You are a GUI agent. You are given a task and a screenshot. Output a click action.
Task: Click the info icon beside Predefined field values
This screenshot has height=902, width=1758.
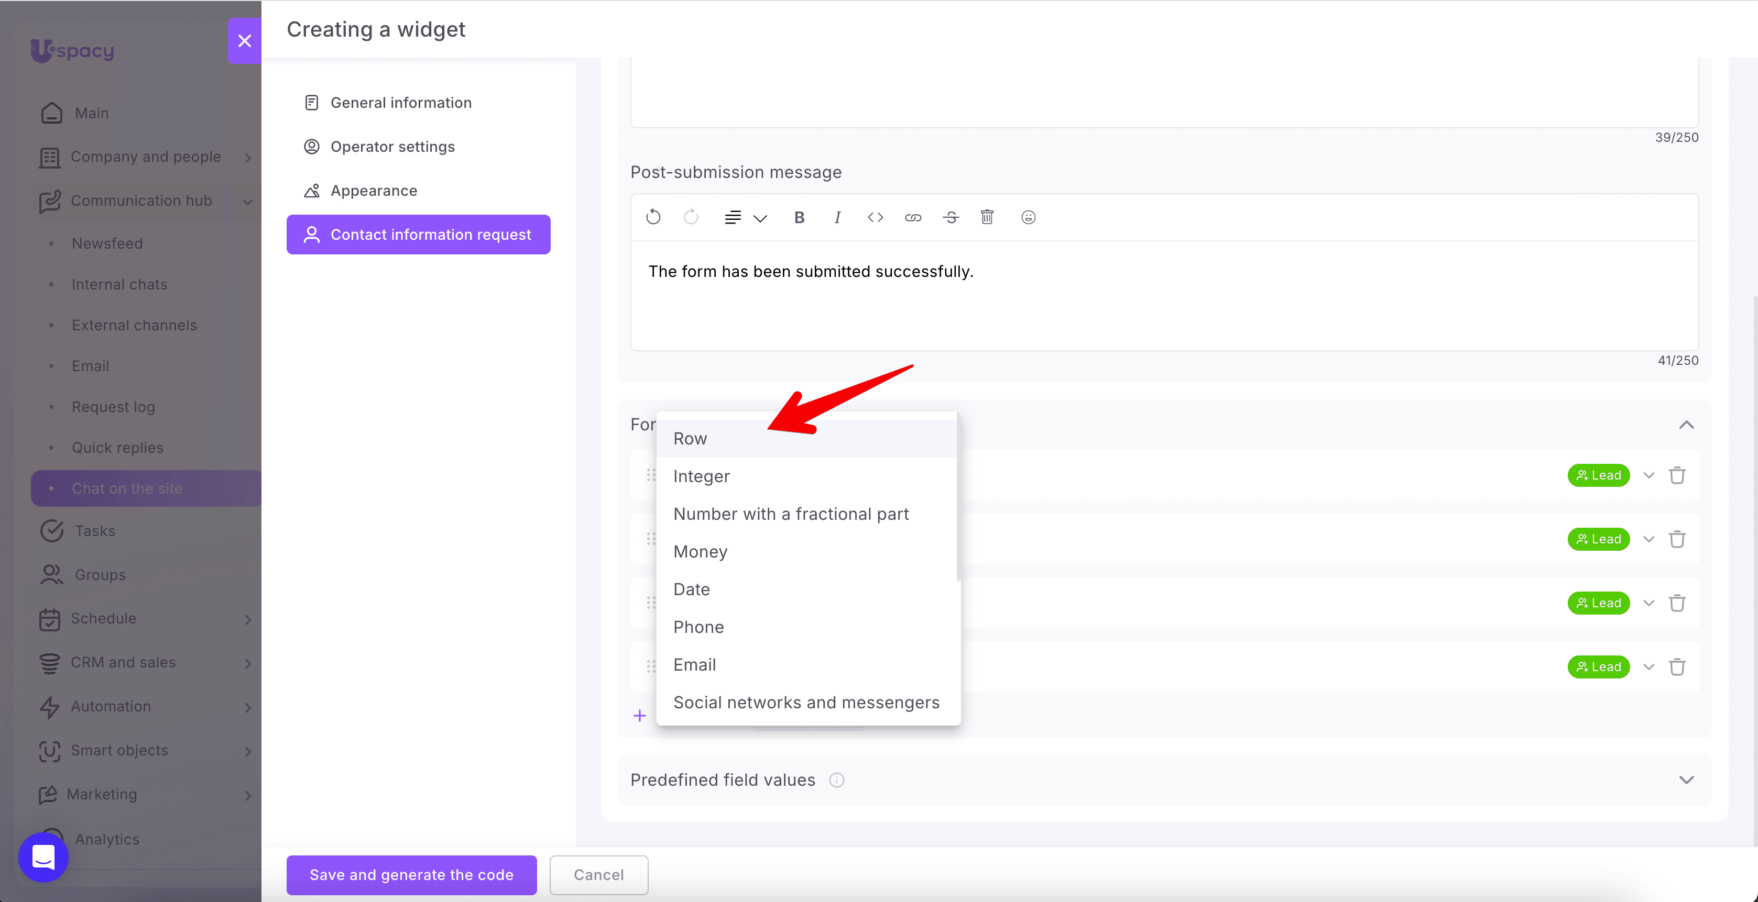coord(837,780)
